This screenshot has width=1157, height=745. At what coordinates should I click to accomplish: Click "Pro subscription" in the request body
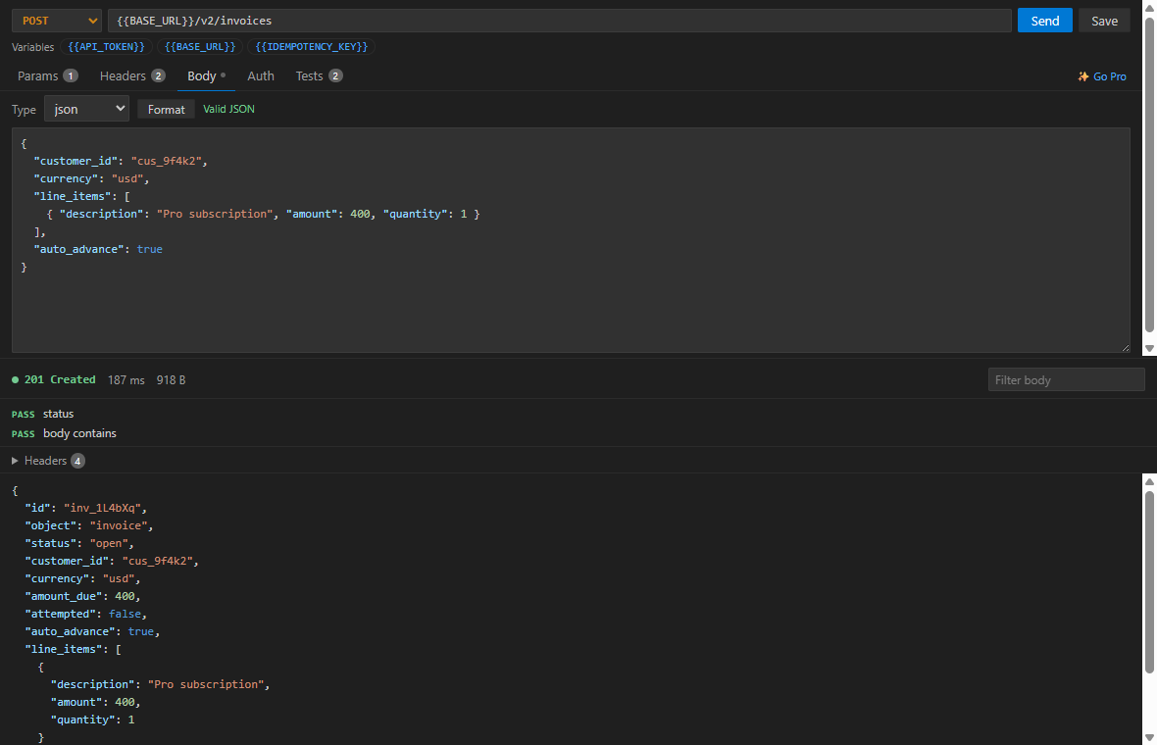pyautogui.click(x=215, y=213)
